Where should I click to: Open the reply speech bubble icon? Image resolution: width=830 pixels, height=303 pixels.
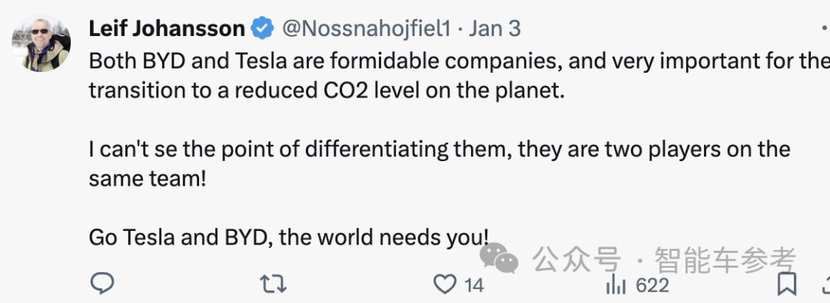pos(102,285)
